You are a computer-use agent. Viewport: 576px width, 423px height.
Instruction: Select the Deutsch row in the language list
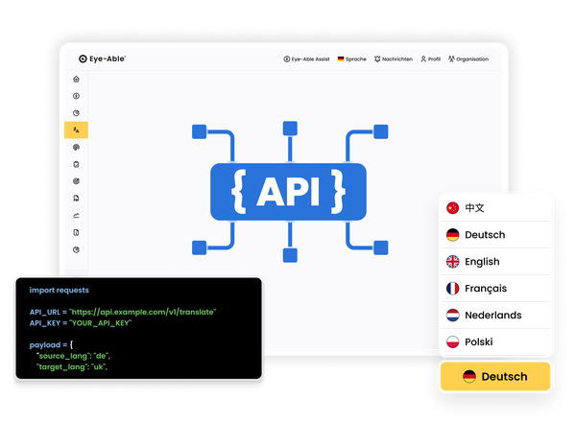tap(495, 235)
